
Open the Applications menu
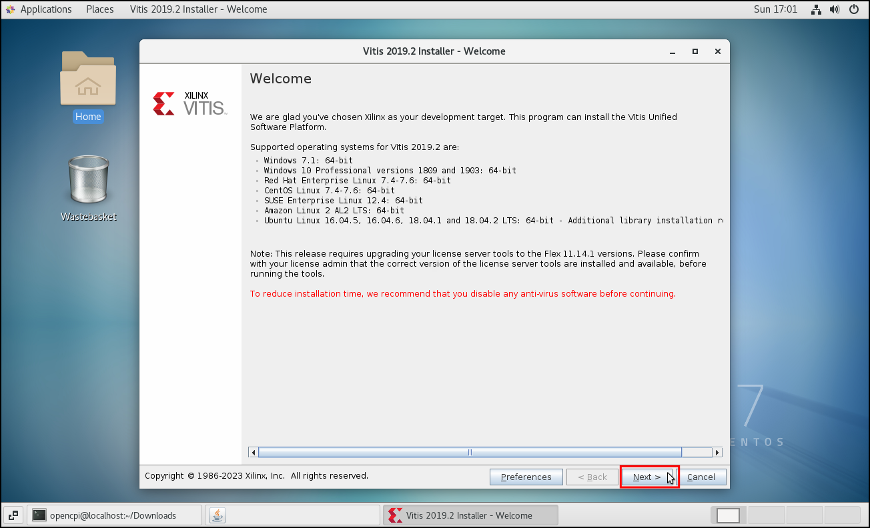coord(46,9)
